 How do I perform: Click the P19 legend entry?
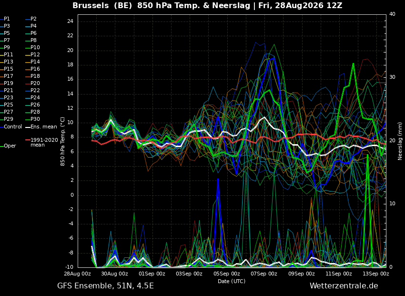[x=7, y=84]
